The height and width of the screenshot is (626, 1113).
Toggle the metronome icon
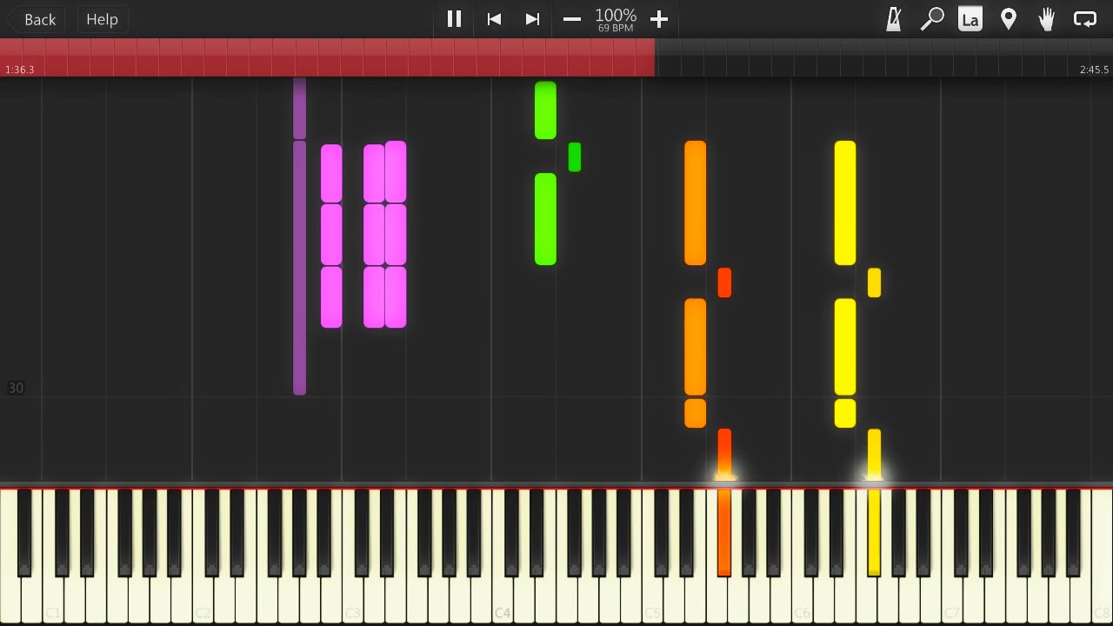(894, 19)
